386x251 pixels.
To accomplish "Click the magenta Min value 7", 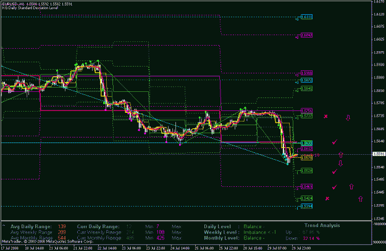I will [158, 227].
